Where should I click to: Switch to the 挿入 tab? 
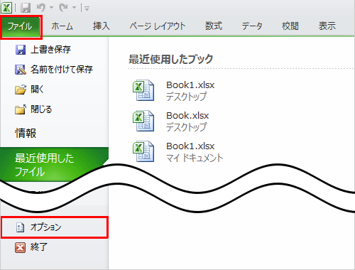point(102,26)
